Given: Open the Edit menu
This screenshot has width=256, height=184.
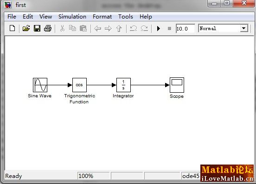Looking at the screenshot, I should (x=28, y=17).
